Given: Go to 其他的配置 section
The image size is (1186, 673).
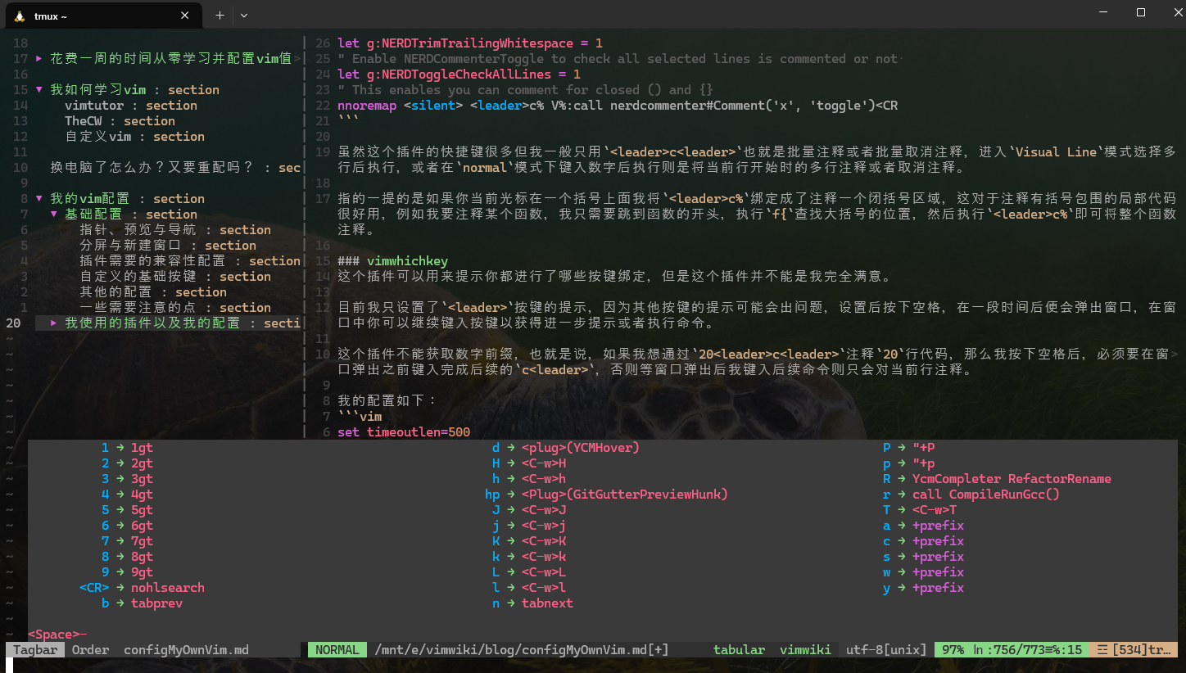Looking at the screenshot, I should [x=153, y=292].
